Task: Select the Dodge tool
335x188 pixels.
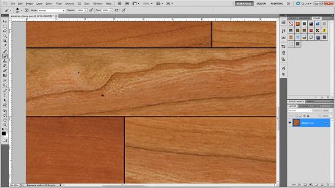Action: (5, 85)
